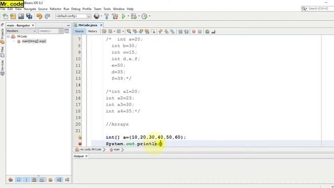Open the Navigate menu

click(30, 9)
